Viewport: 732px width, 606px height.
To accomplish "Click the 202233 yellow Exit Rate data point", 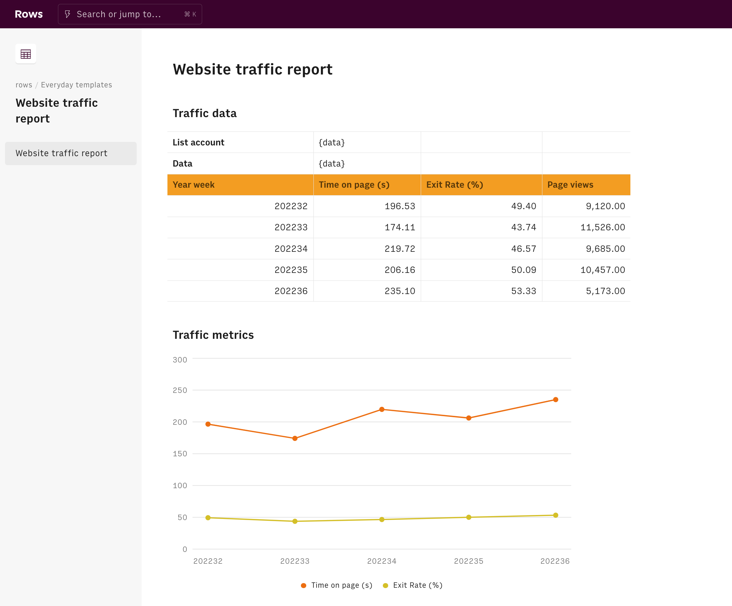I will pyautogui.click(x=295, y=521).
